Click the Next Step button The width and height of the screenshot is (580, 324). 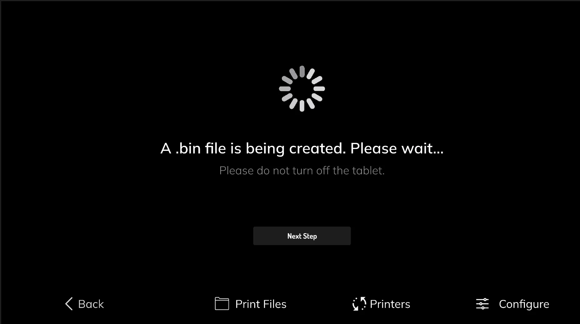tap(302, 236)
